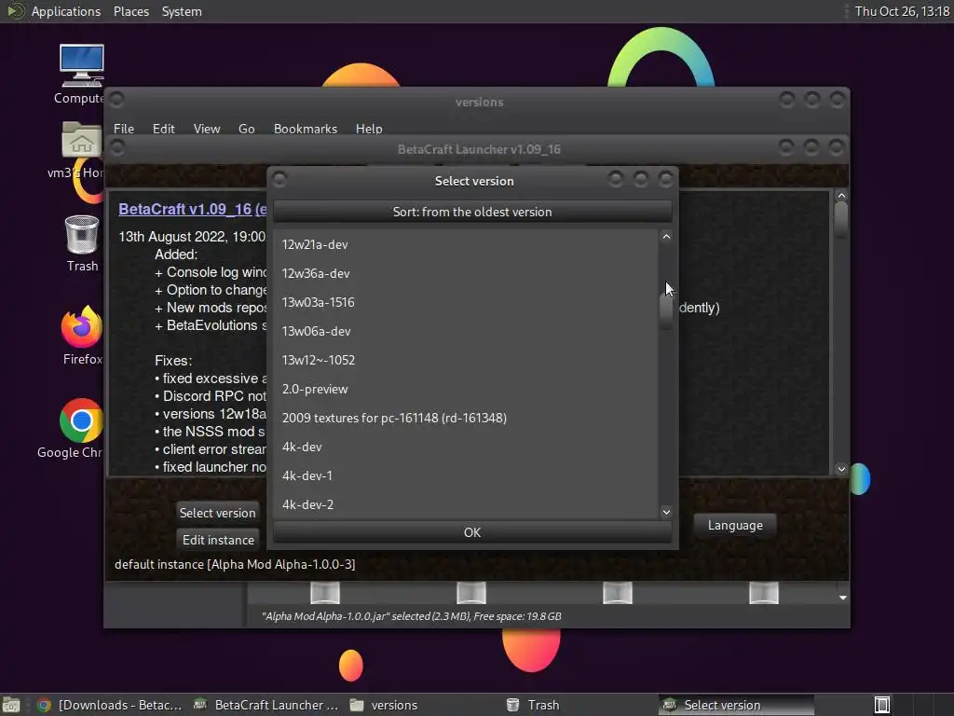Click the version list scrollbar thumb
Image resolution: width=954 pixels, height=716 pixels.
tap(666, 311)
